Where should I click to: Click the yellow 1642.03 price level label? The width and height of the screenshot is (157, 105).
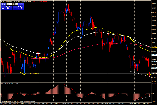click(154, 48)
